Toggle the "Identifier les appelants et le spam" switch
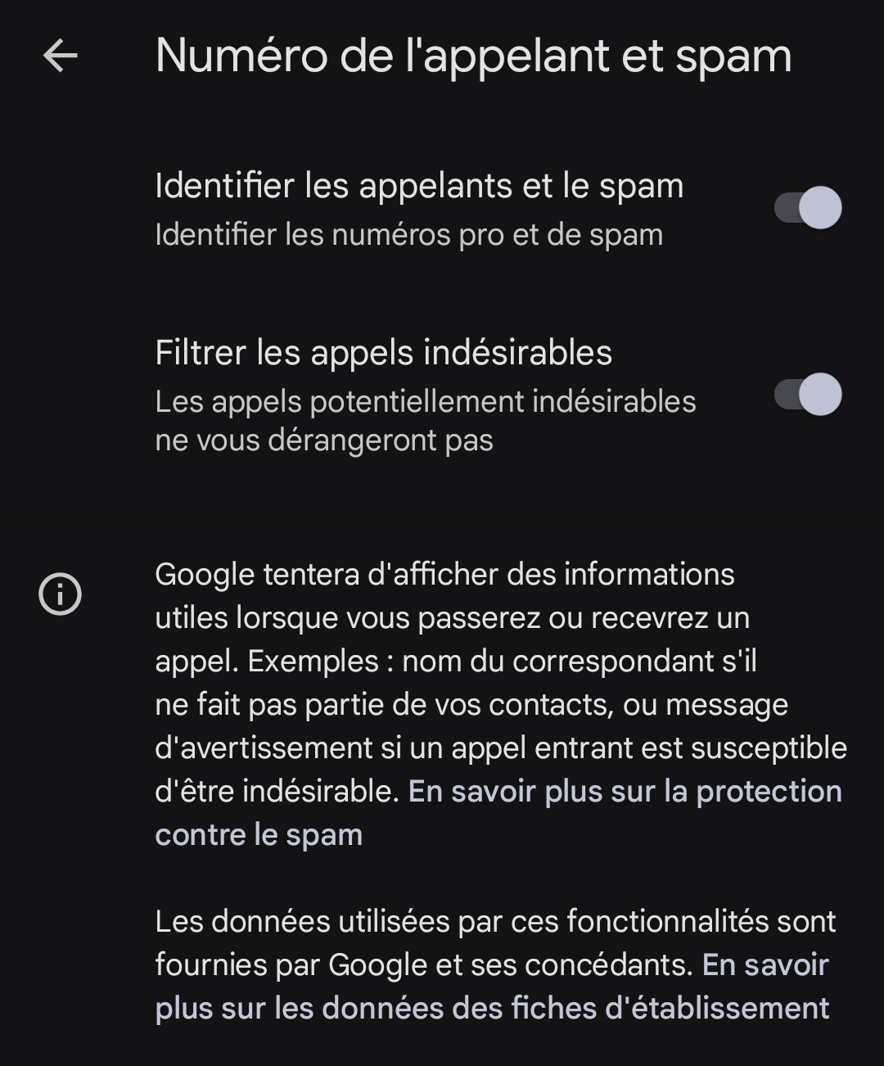The width and height of the screenshot is (884, 1066). click(x=808, y=208)
